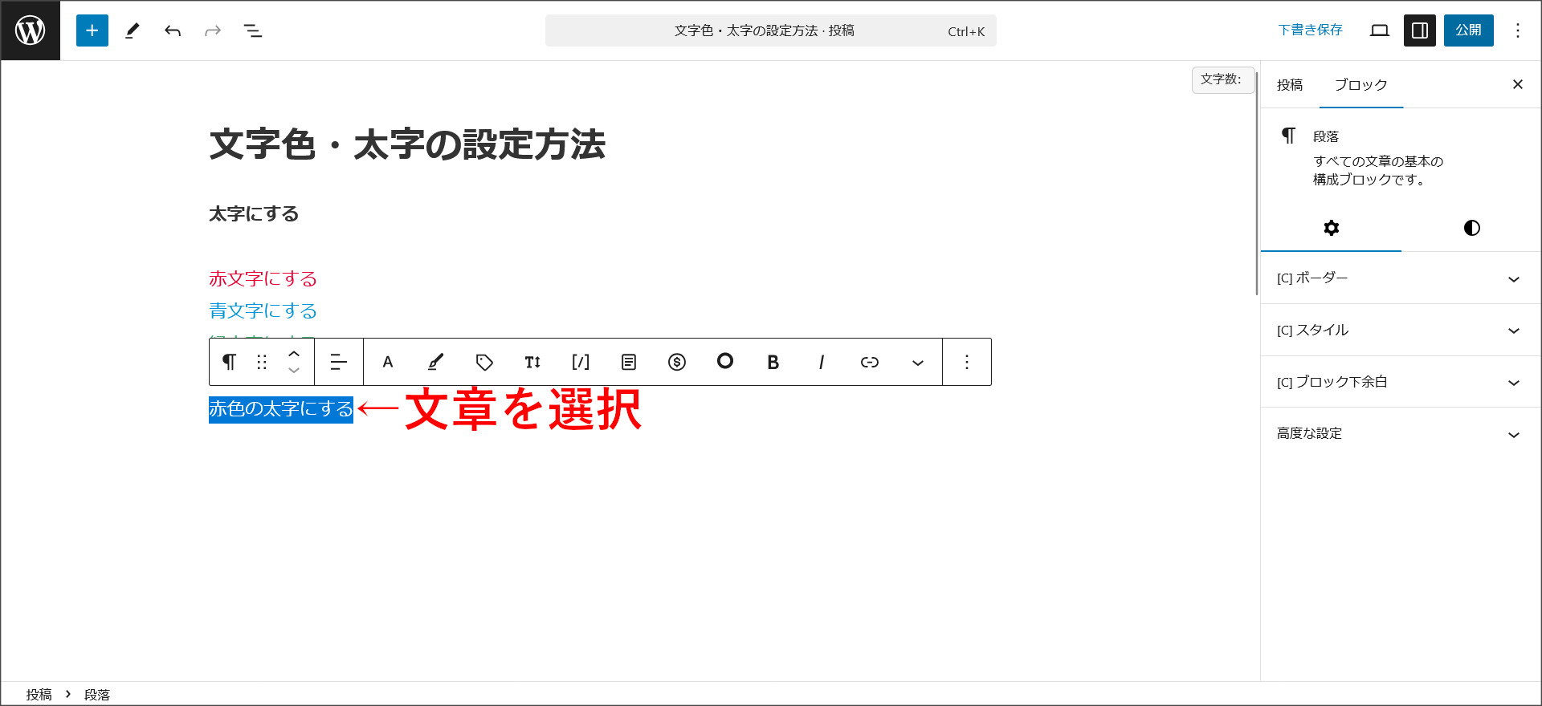
Task: Click the red 赤文字にする paragraph
Action: (x=263, y=279)
